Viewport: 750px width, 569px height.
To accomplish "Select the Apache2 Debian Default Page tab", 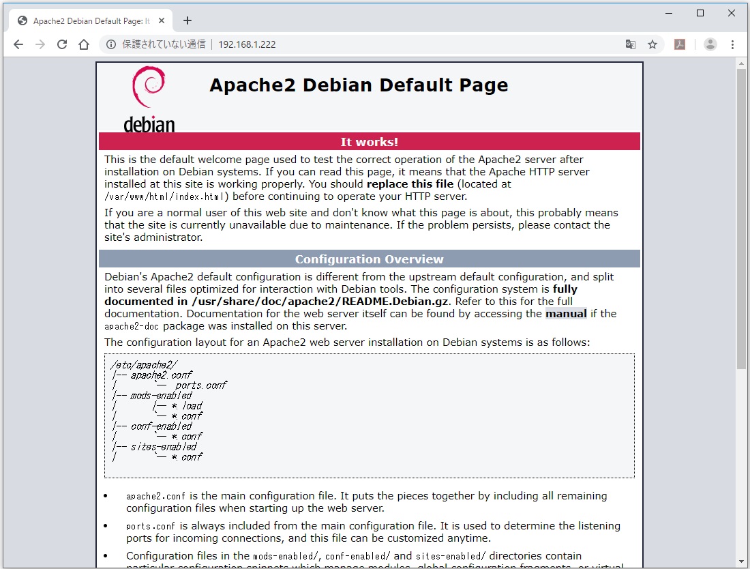I will (x=89, y=20).
